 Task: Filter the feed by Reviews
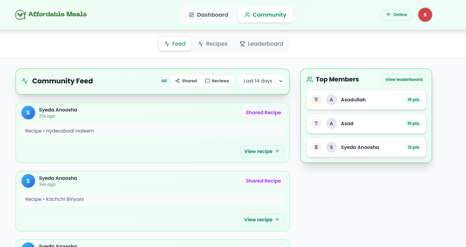[x=217, y=81]
